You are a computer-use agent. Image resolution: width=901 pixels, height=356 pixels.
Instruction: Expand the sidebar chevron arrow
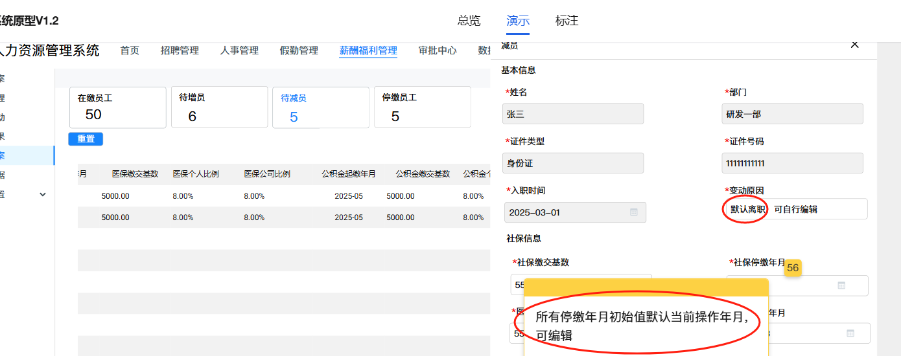pos(43,194)
